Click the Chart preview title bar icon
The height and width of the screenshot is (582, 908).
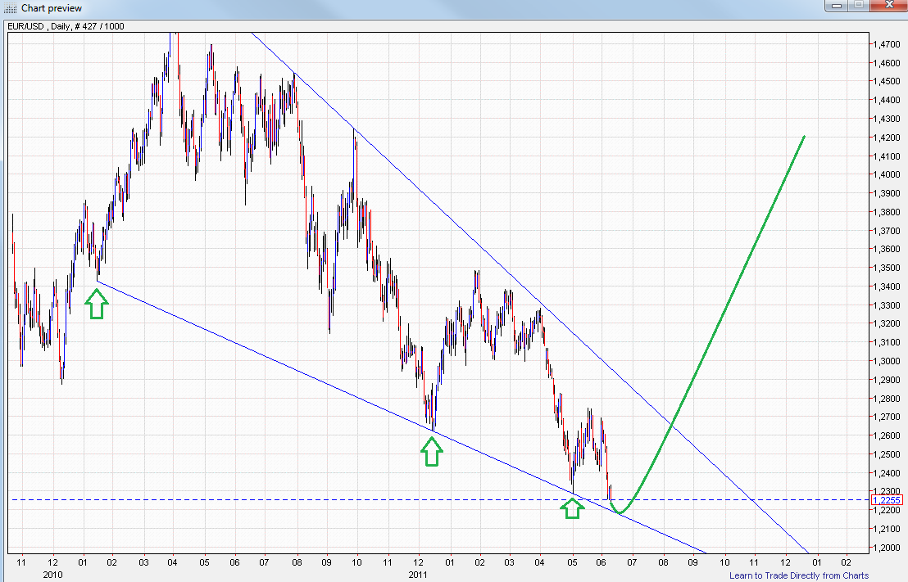tap(10, 7)
